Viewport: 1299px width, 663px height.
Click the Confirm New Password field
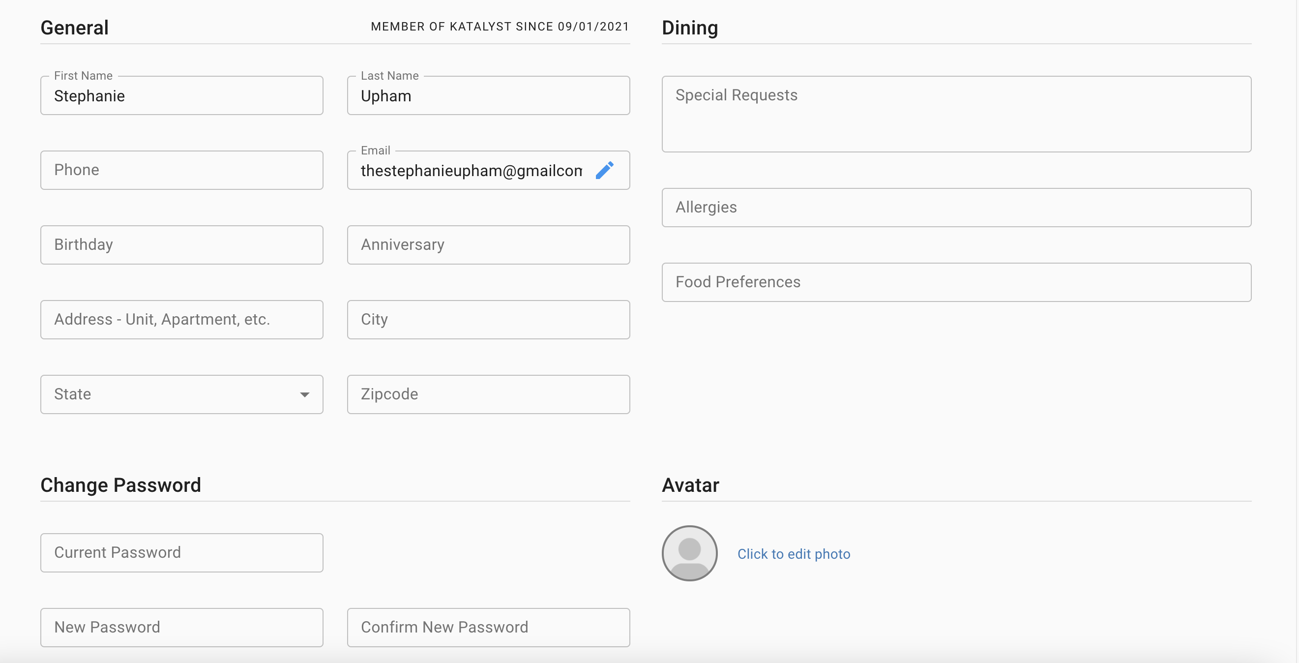point(488,627)
